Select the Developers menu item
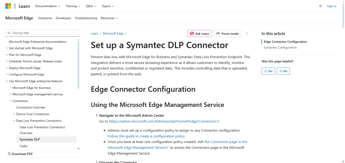This screenshot has width=345, height=163. pyautogui.click(x=63, y=18)
